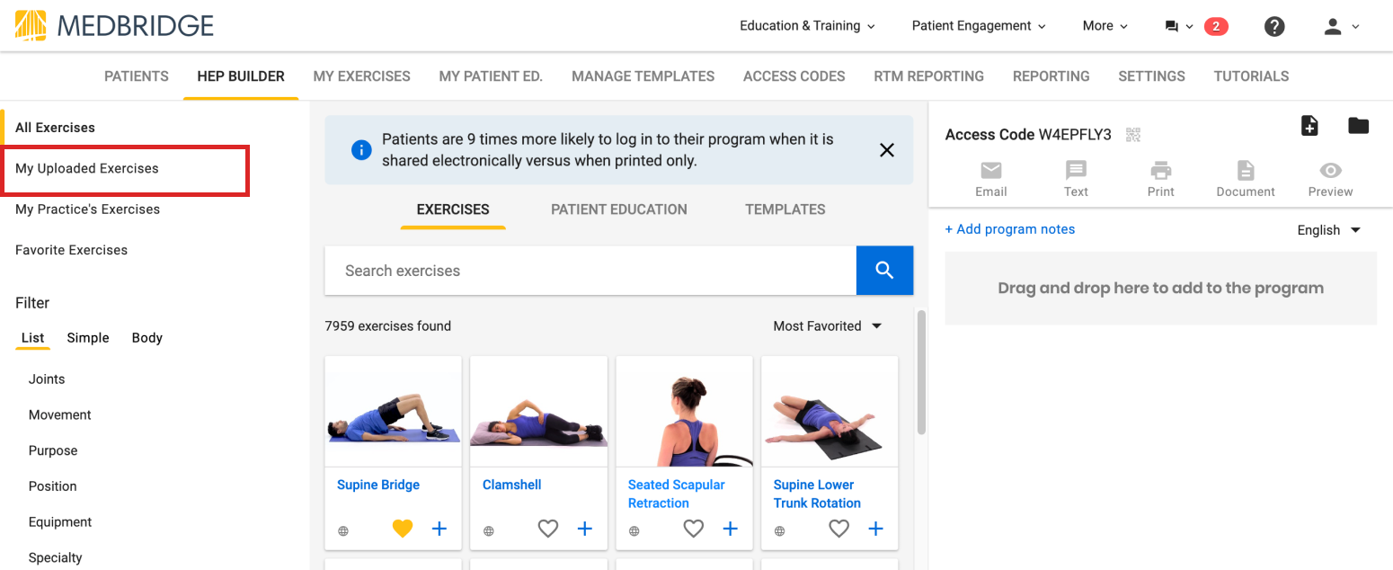Click the exercise list vertical scrollbar
The width and height of the screenshot is (1393, 570).
coord(920,372)
